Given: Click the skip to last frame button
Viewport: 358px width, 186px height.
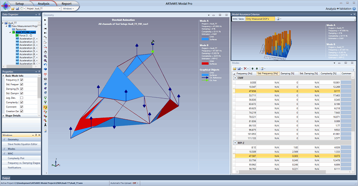Looking at the screenshot, I should click(45, 33).
